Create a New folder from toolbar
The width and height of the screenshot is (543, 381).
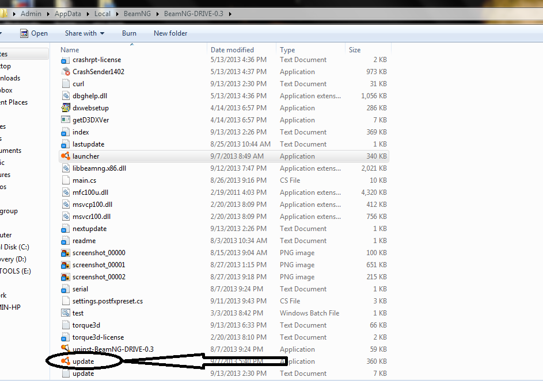tap(170, 33)
